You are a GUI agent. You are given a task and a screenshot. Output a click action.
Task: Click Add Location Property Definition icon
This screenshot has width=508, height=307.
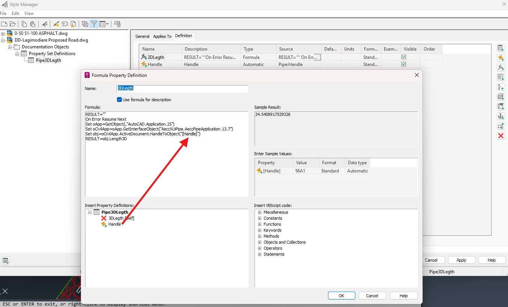pyautogui.click(x=501, y=77)
